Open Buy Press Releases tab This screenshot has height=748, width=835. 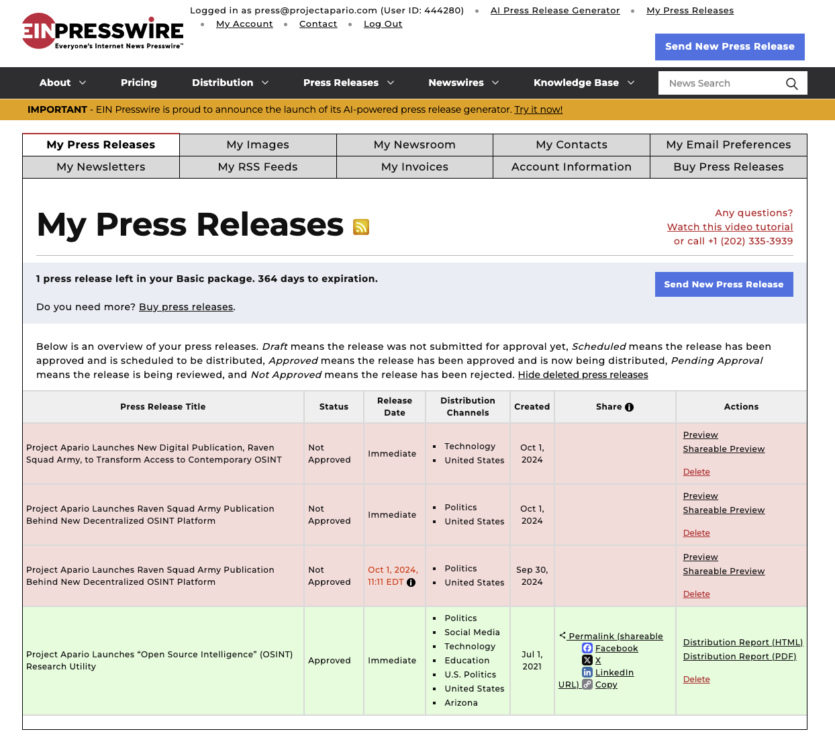pyautogui.click(x=728, y=167)
